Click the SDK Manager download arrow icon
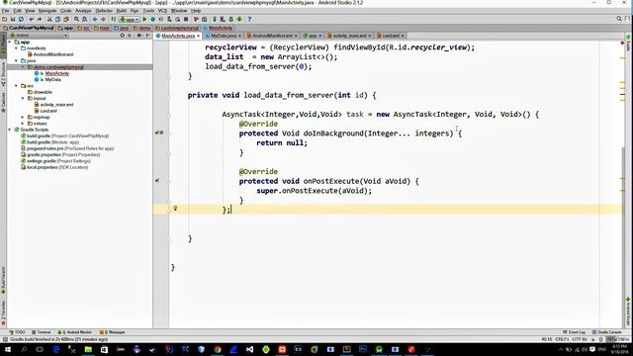 (239, 19)
